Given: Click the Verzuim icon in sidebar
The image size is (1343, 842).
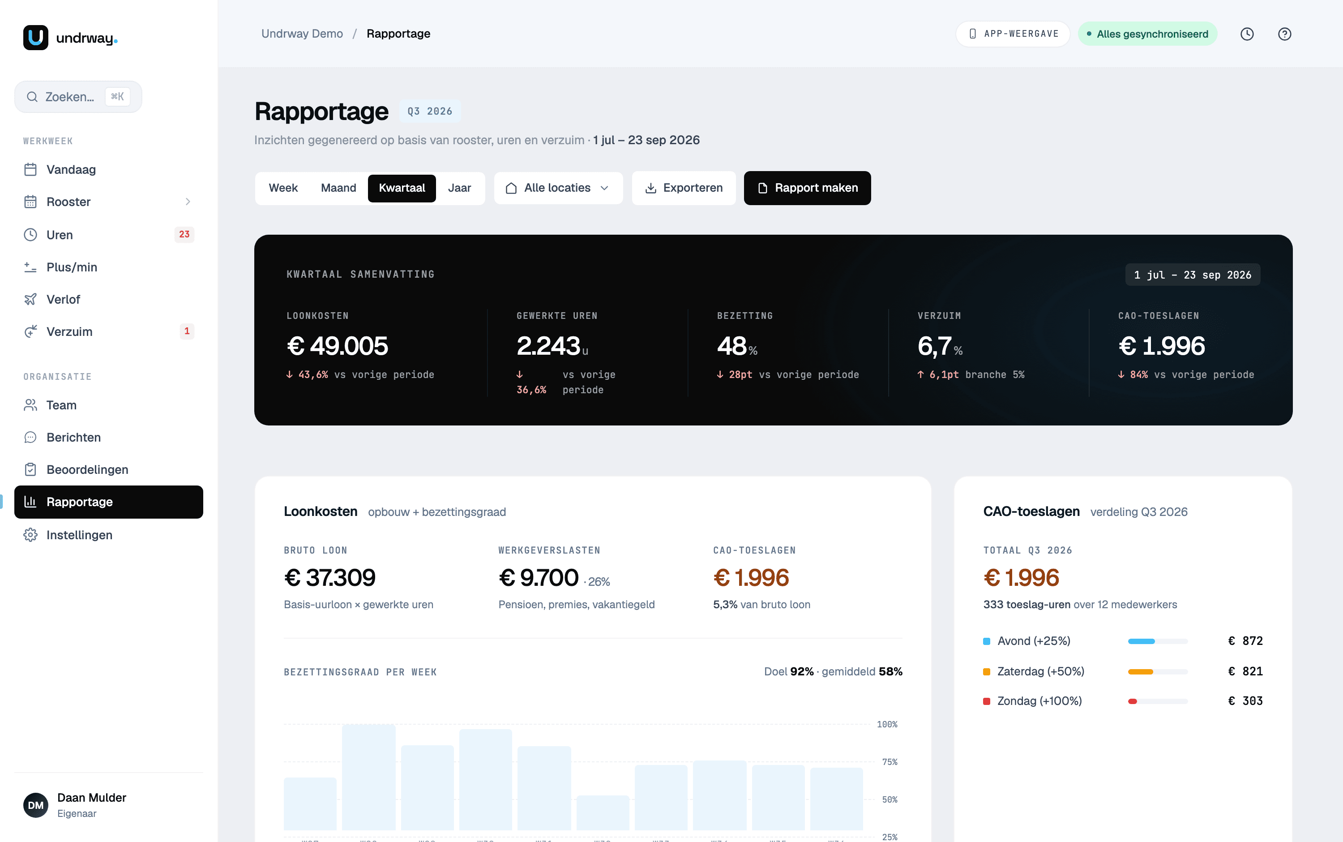Looking at the screenshot, I should pos(30,331).
